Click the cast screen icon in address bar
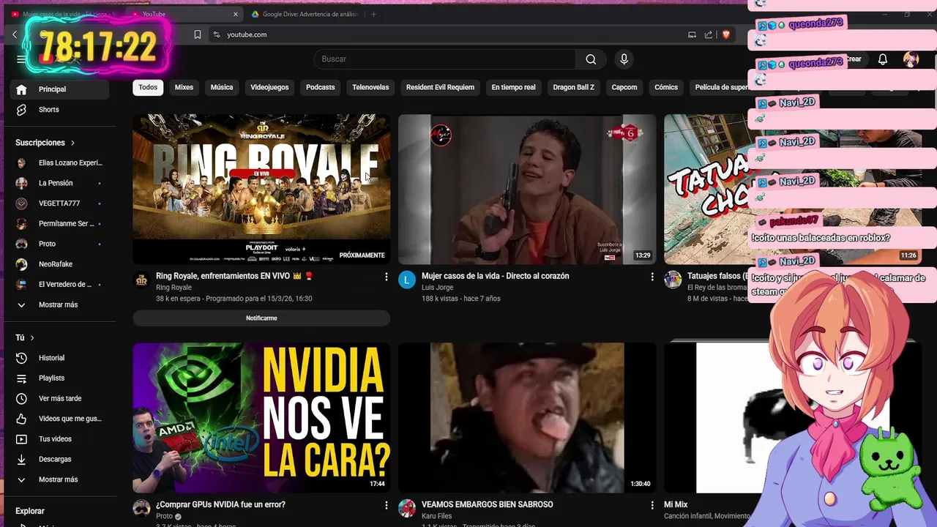Screen dimensions: 937x527 tap(692, 34)
